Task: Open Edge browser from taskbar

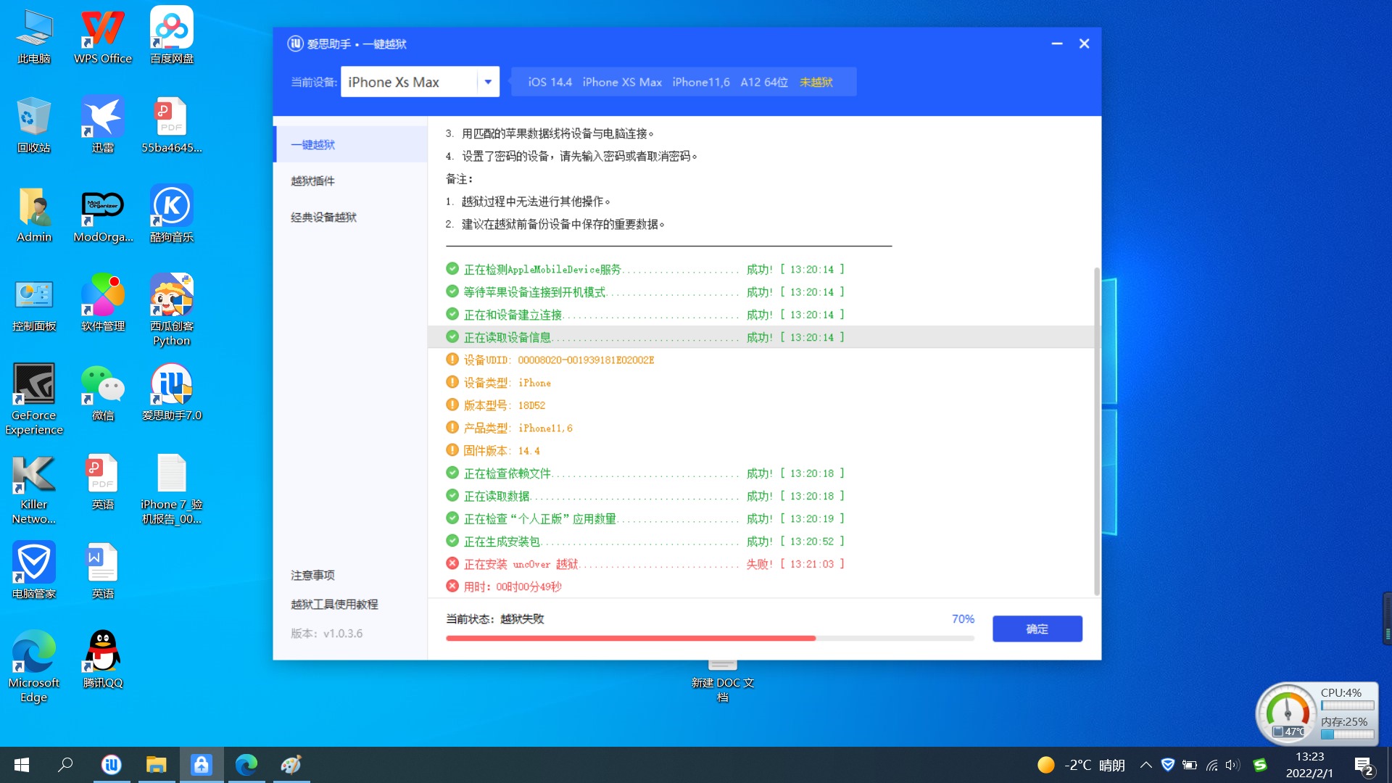Action: [x=246, y=765]
